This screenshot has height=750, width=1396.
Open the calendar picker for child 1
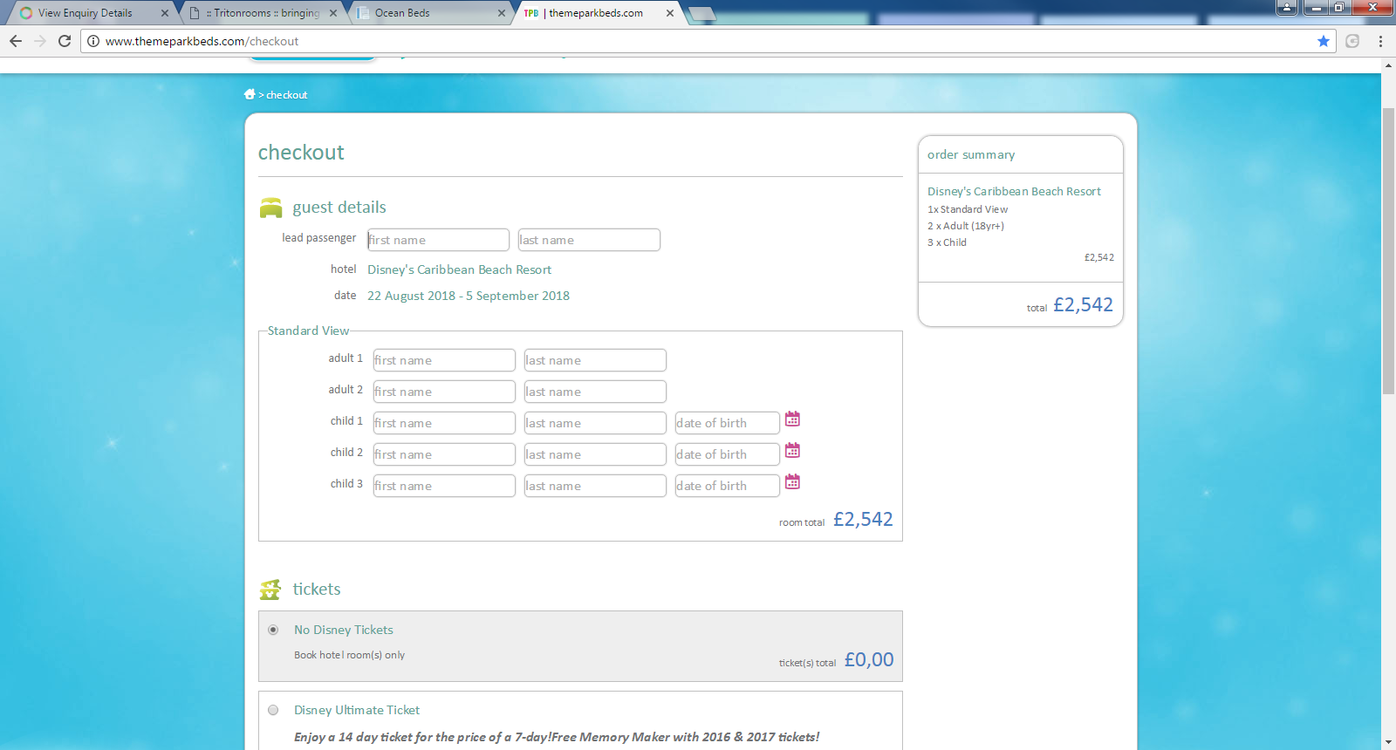tap(792, 419)
